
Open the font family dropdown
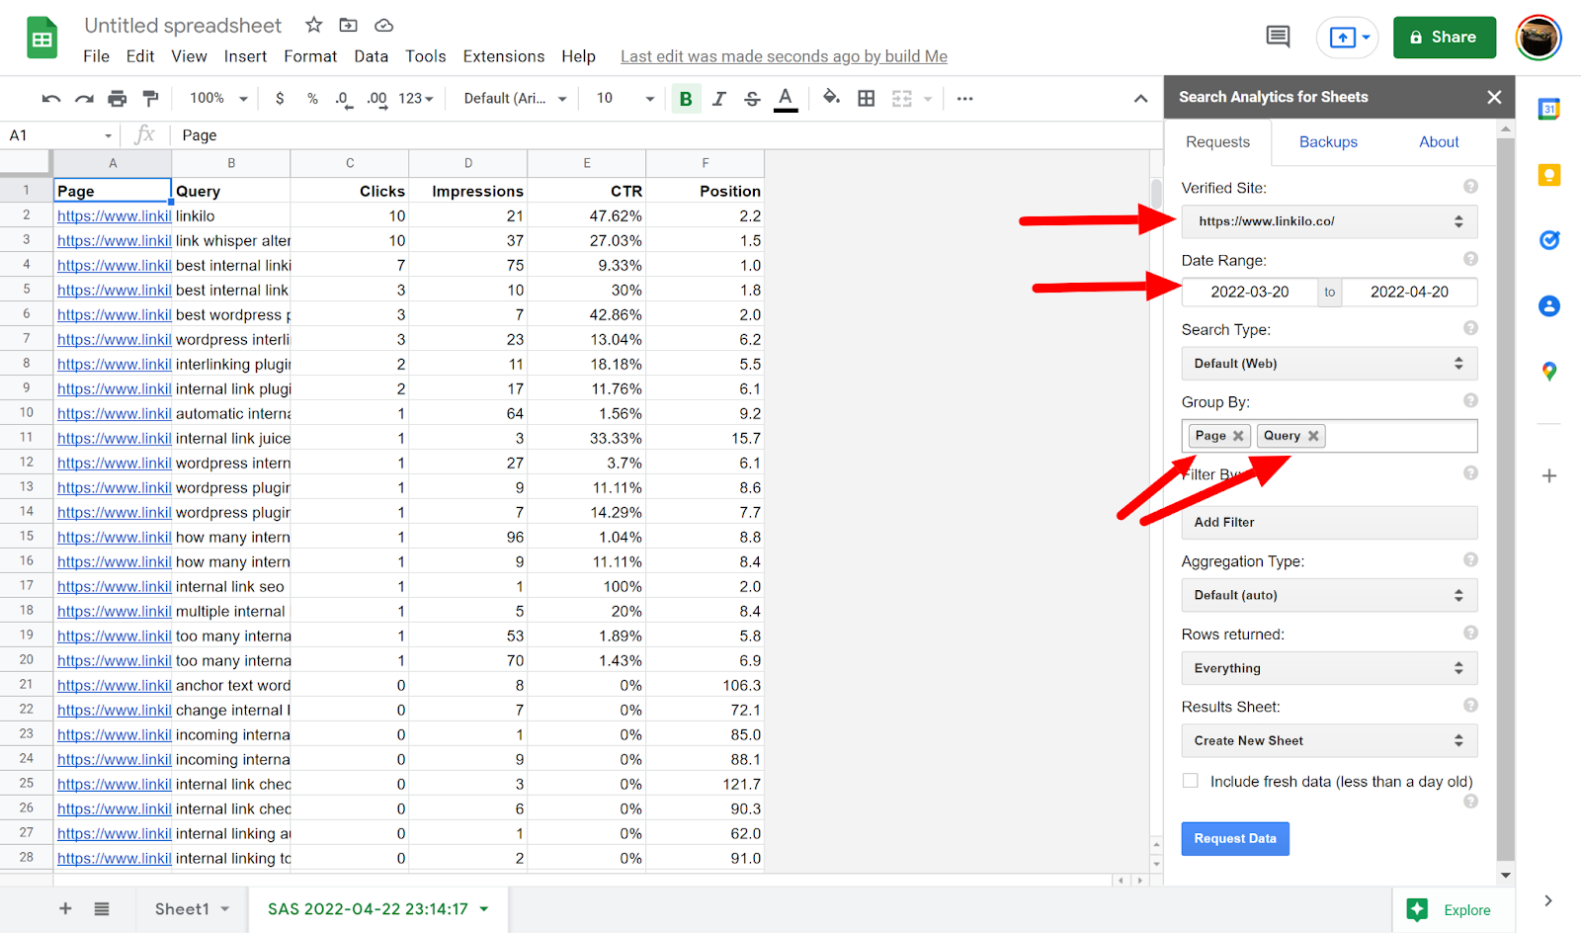(515, 99)
